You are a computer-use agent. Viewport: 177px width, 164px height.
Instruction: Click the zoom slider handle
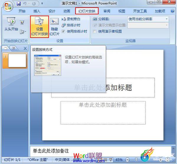[x=136, y=160]
